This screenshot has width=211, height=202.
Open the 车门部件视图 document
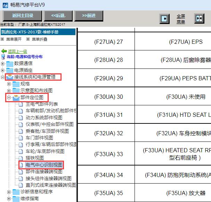[x=39, y=138]
